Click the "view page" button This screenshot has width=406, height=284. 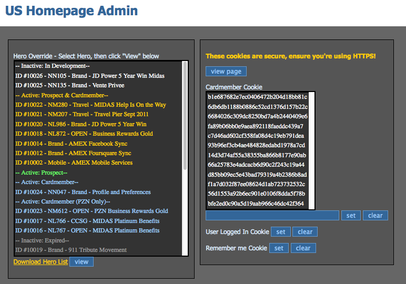[x=226, y=72]
